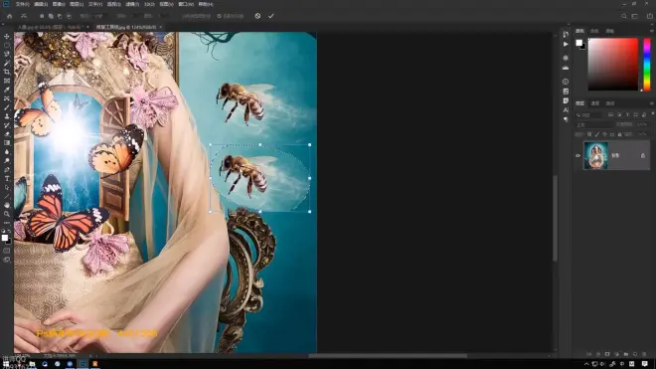Select the Eyedropper tool
Viewport: 656px width, 369px height.
[7, 90]
